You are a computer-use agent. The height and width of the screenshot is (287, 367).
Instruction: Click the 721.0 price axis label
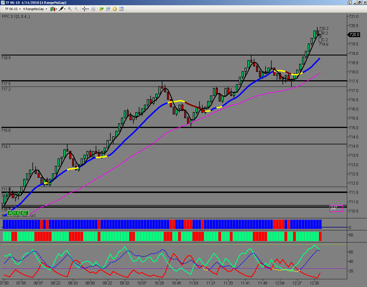(x=354, y=16)
